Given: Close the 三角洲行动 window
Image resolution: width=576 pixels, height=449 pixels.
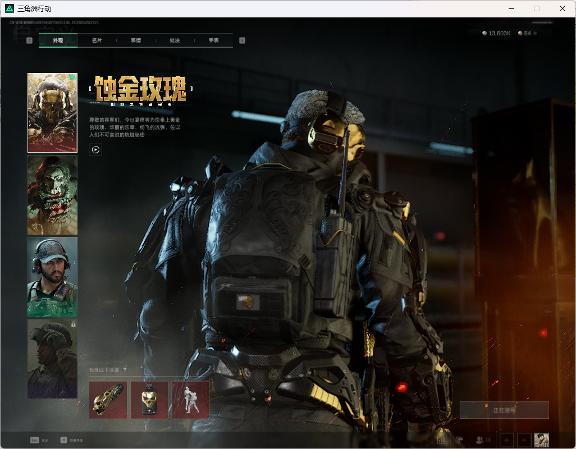Looking at the screenshot, I should point(563,8).
